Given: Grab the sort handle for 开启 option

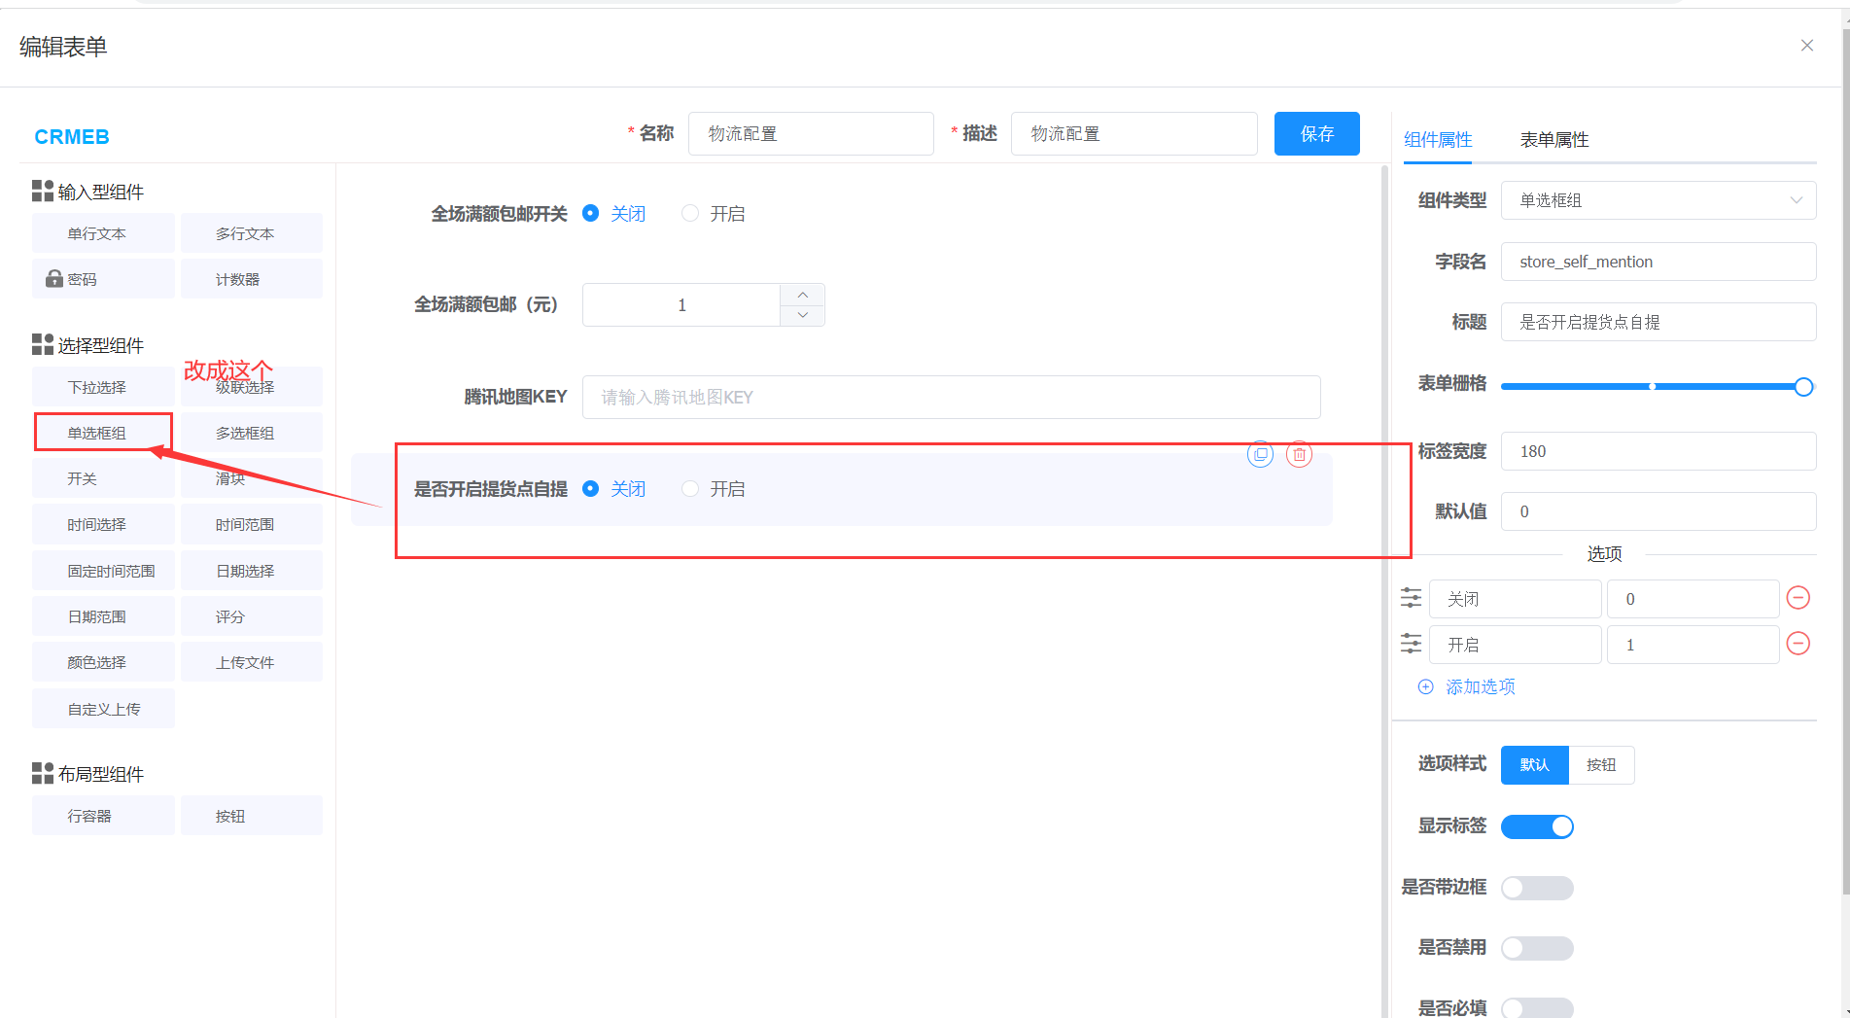Looking at the screenshot, I should 1411,644.
